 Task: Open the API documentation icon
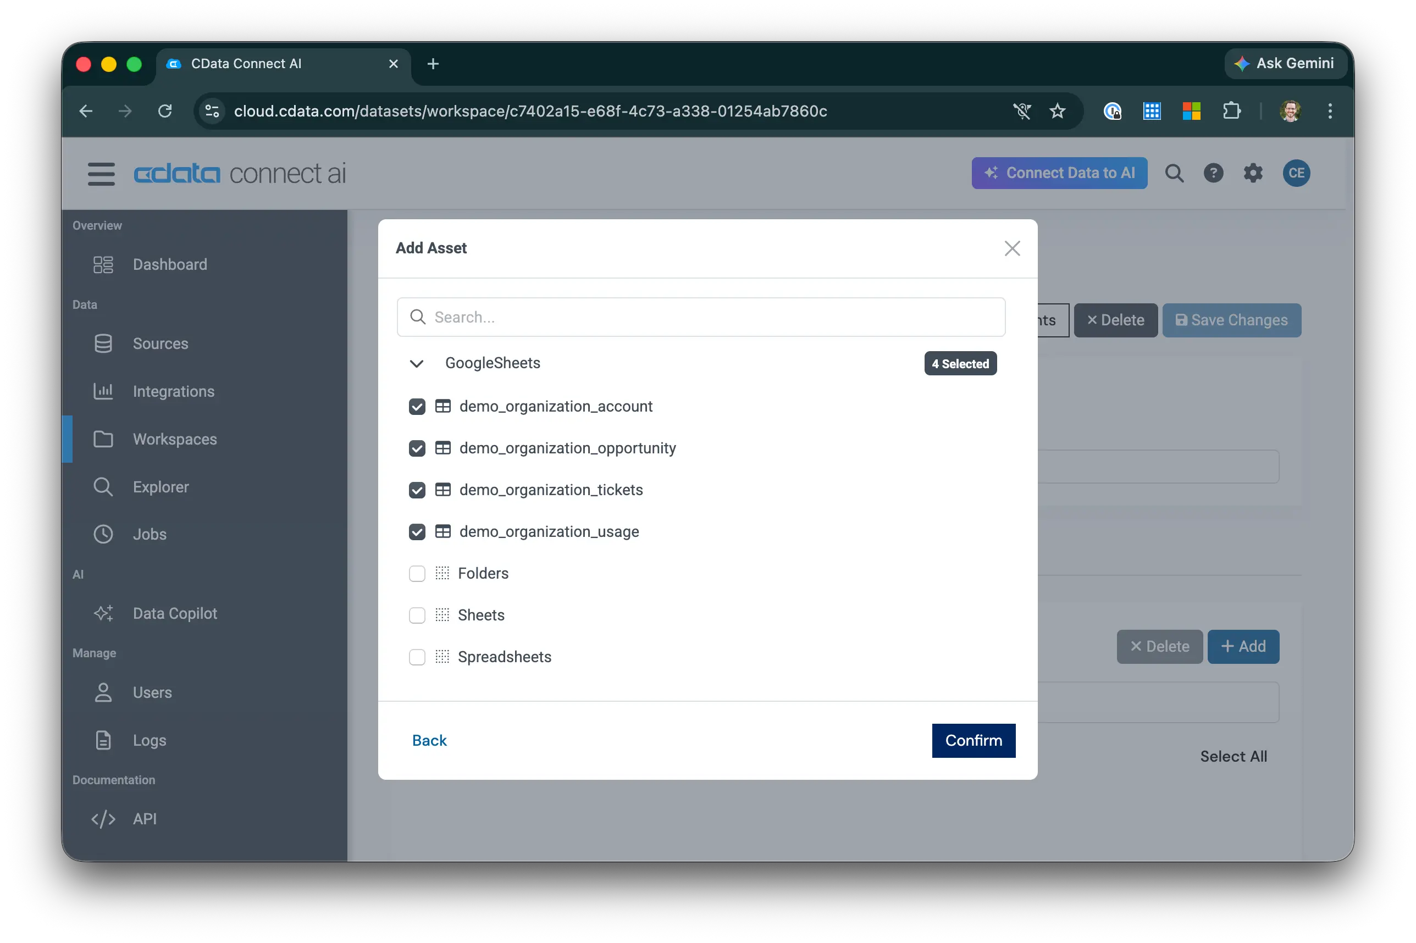103,818
